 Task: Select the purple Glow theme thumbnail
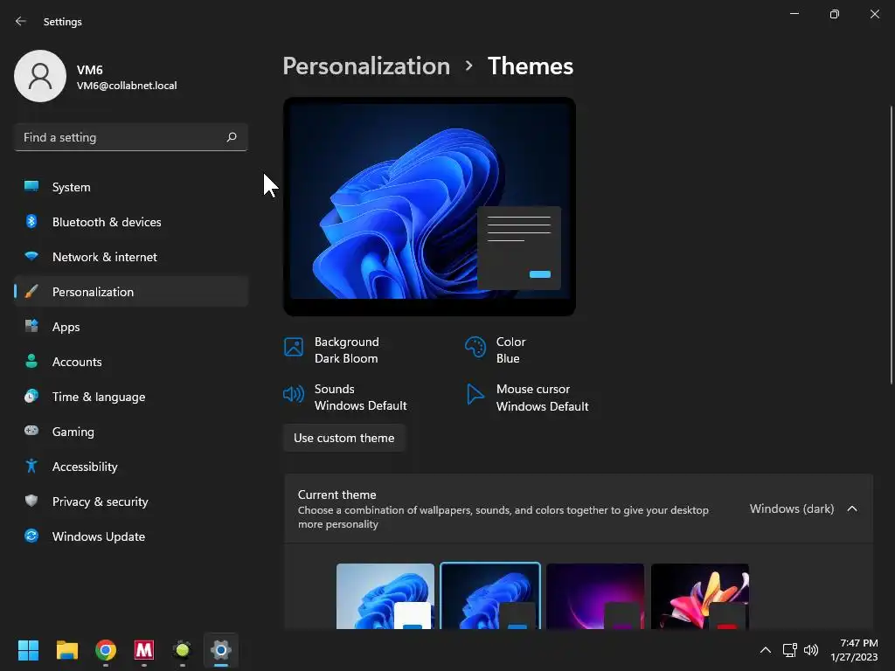[595, 596]
